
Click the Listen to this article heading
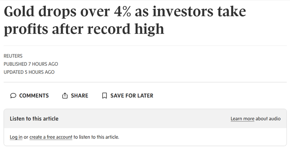(x=34, y=119)
